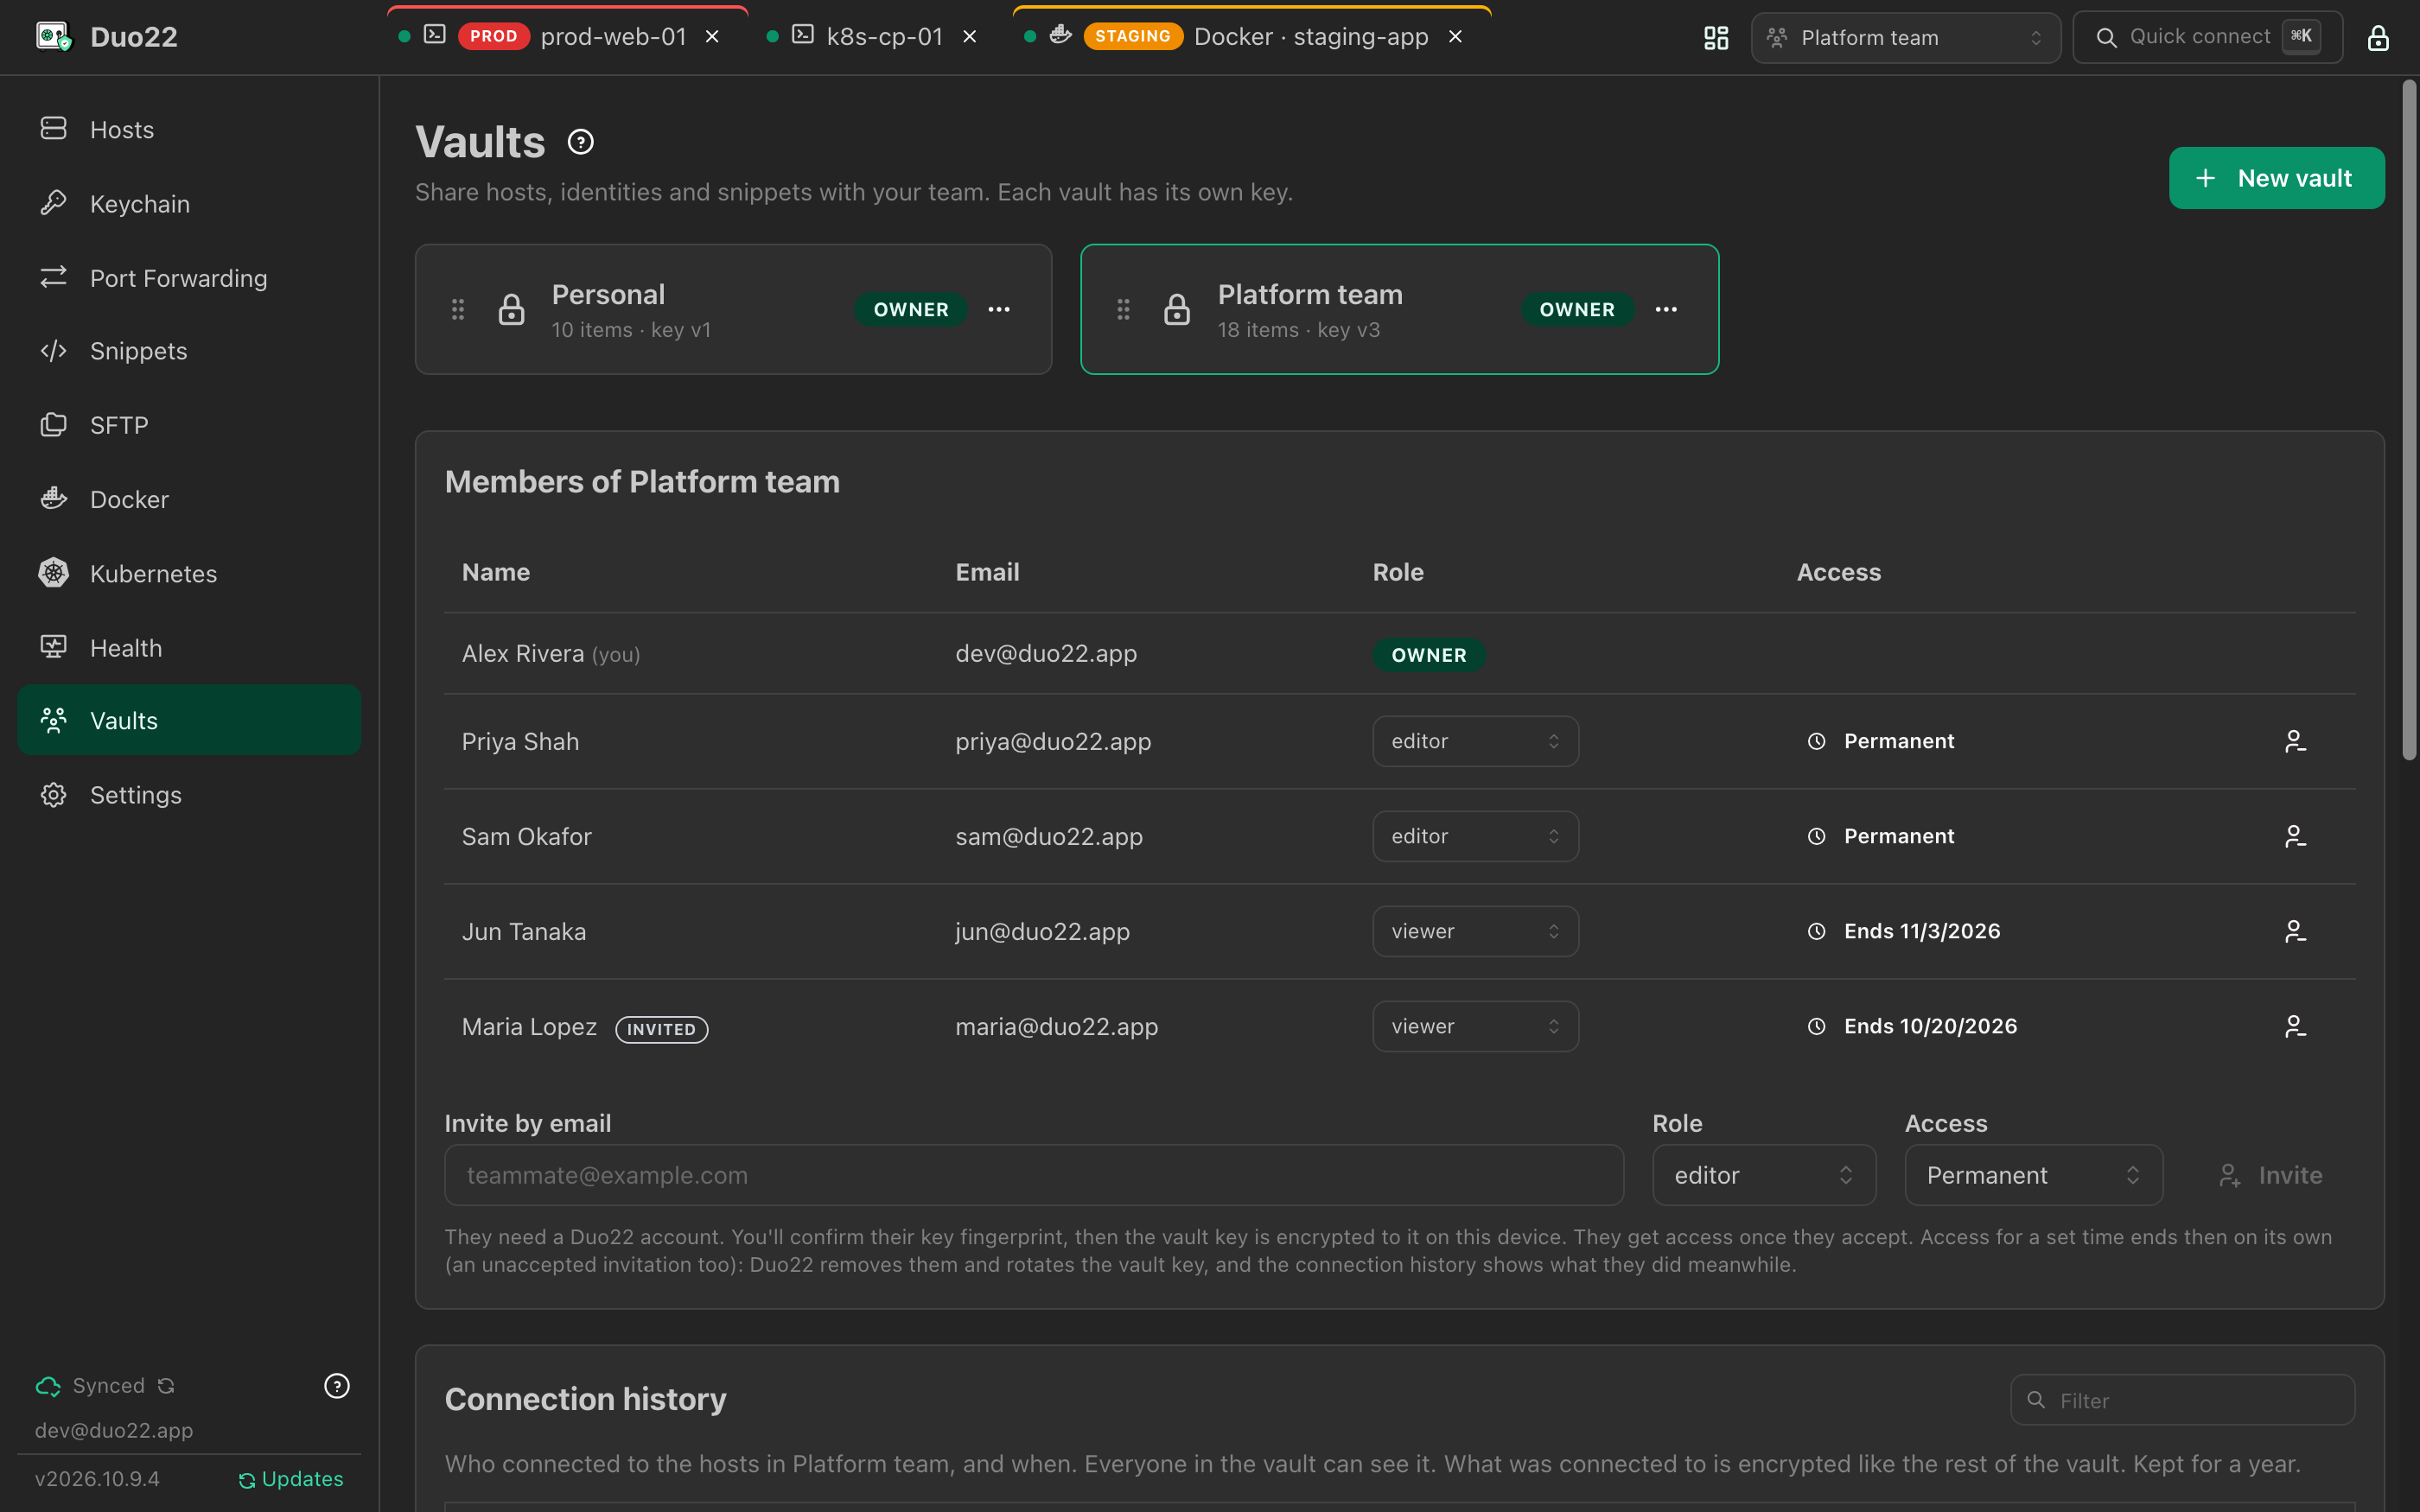Open the Platform team vault switcher
This screenshot has height=1512, width=2420.
click(1906, 38)
